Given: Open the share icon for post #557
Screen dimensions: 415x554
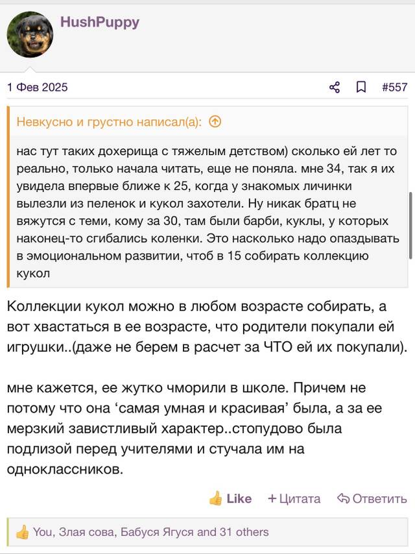Looking at the screenshot, I should (334, 88).
